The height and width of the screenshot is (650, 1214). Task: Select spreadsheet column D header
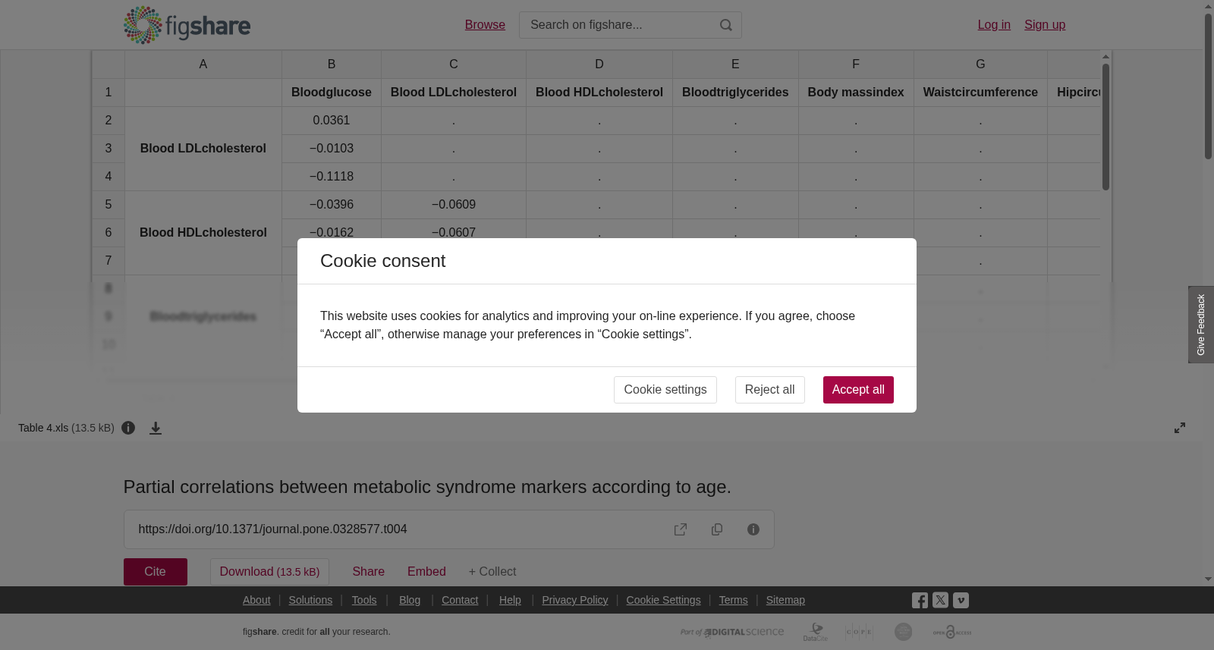tap(599, 64)
